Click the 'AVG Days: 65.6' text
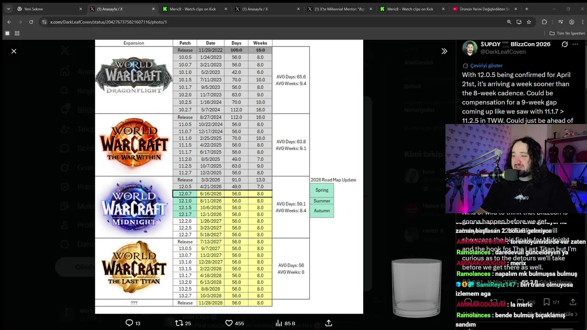 point(291,77)
